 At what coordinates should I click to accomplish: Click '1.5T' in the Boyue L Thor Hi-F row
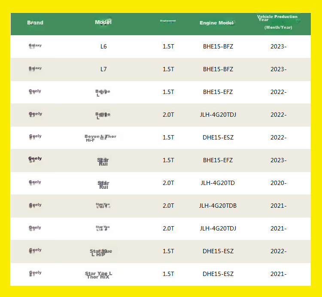coord(168,137)
